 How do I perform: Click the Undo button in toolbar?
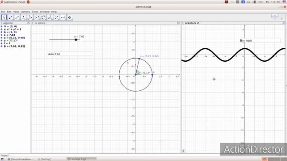pos(275,16)
